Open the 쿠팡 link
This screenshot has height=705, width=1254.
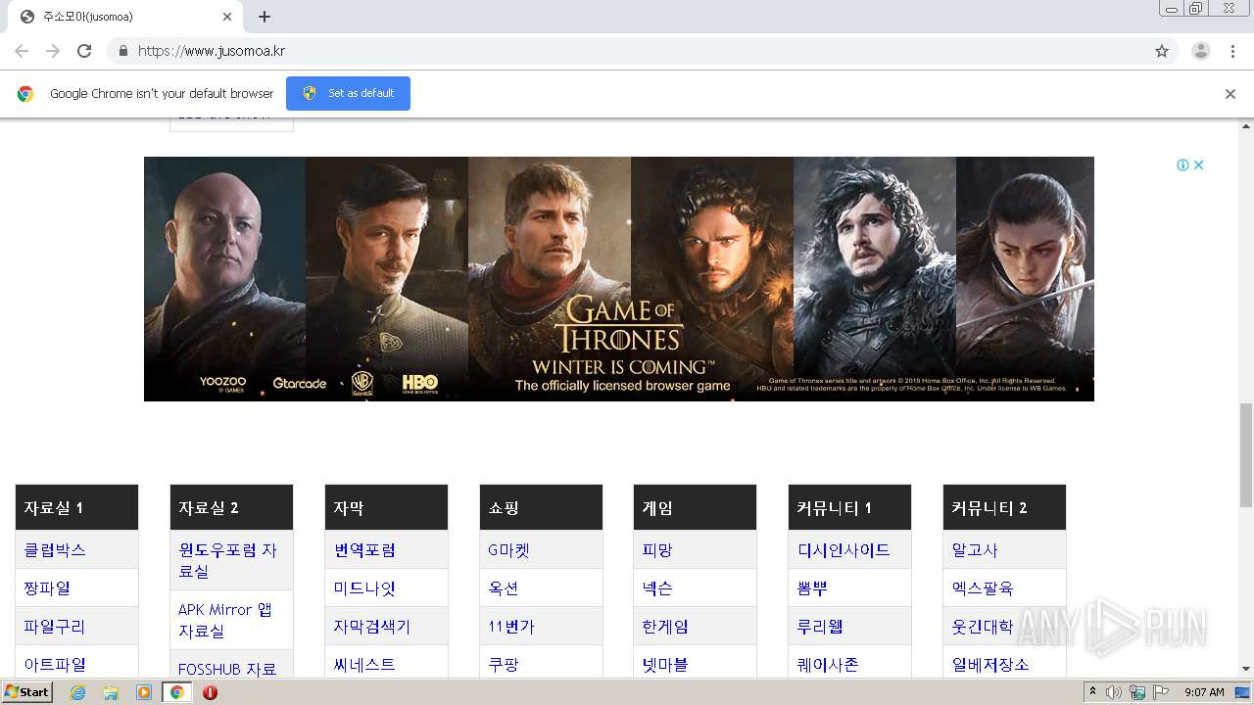[504, 665]
